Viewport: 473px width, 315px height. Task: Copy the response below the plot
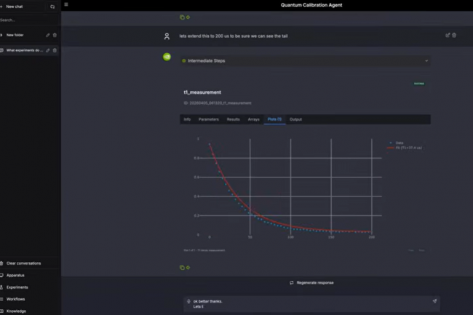182,267
